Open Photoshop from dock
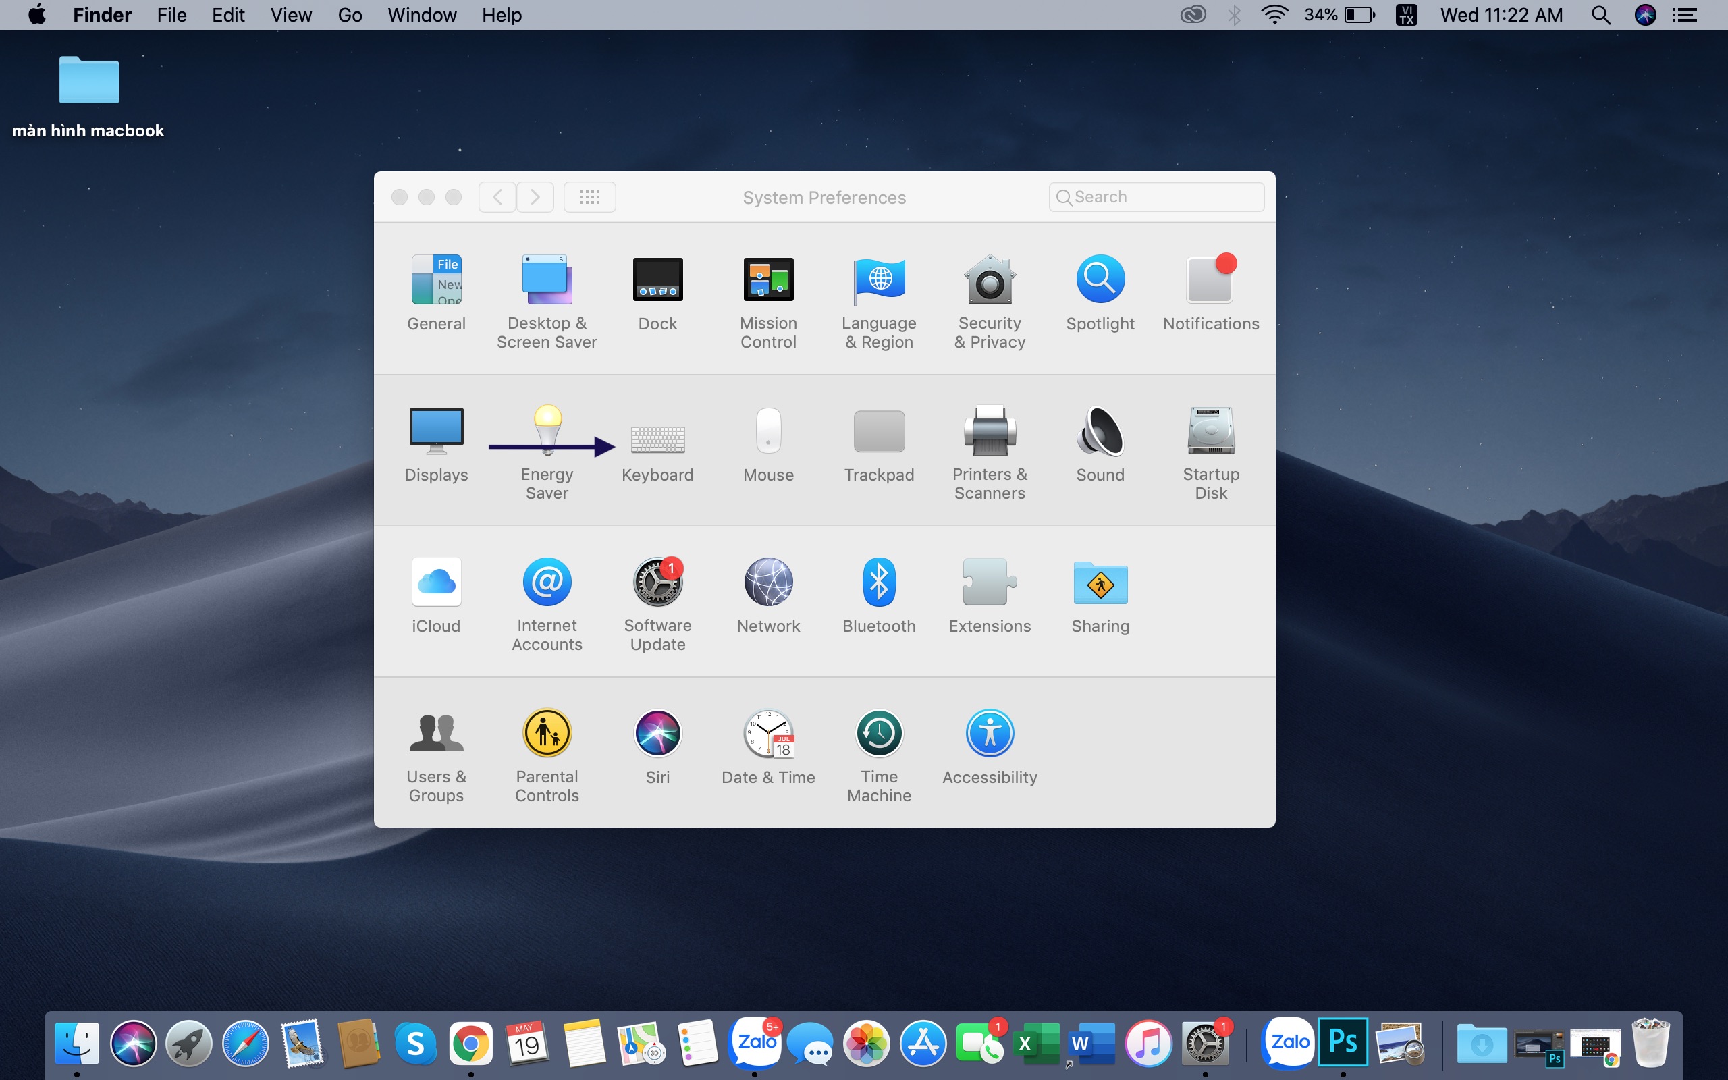Viewport: 1728px width, 1080px height. point(1343,1043)
